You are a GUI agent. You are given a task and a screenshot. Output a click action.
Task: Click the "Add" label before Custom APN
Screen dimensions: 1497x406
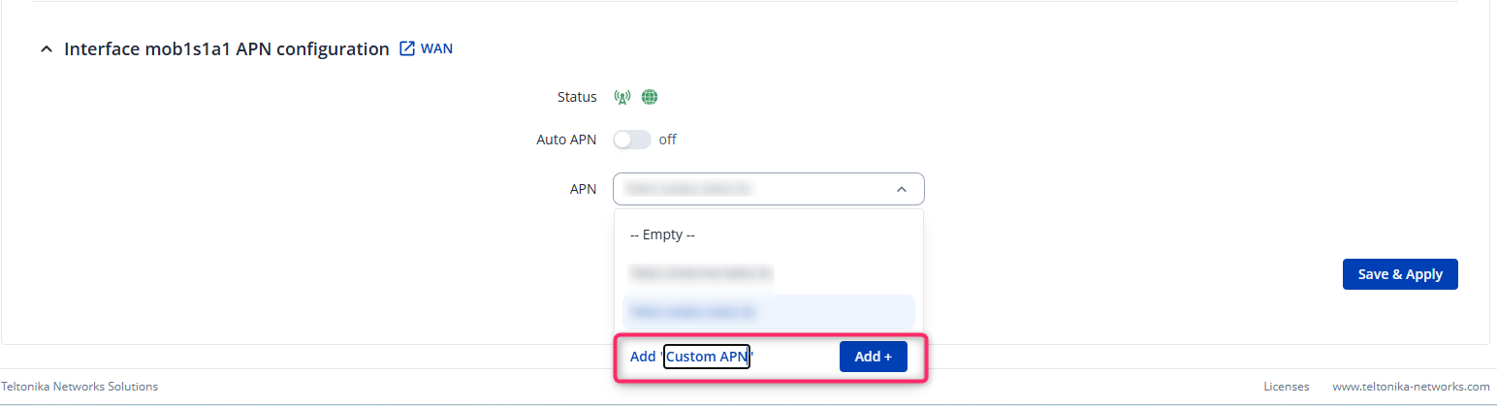tap(643, 357)
